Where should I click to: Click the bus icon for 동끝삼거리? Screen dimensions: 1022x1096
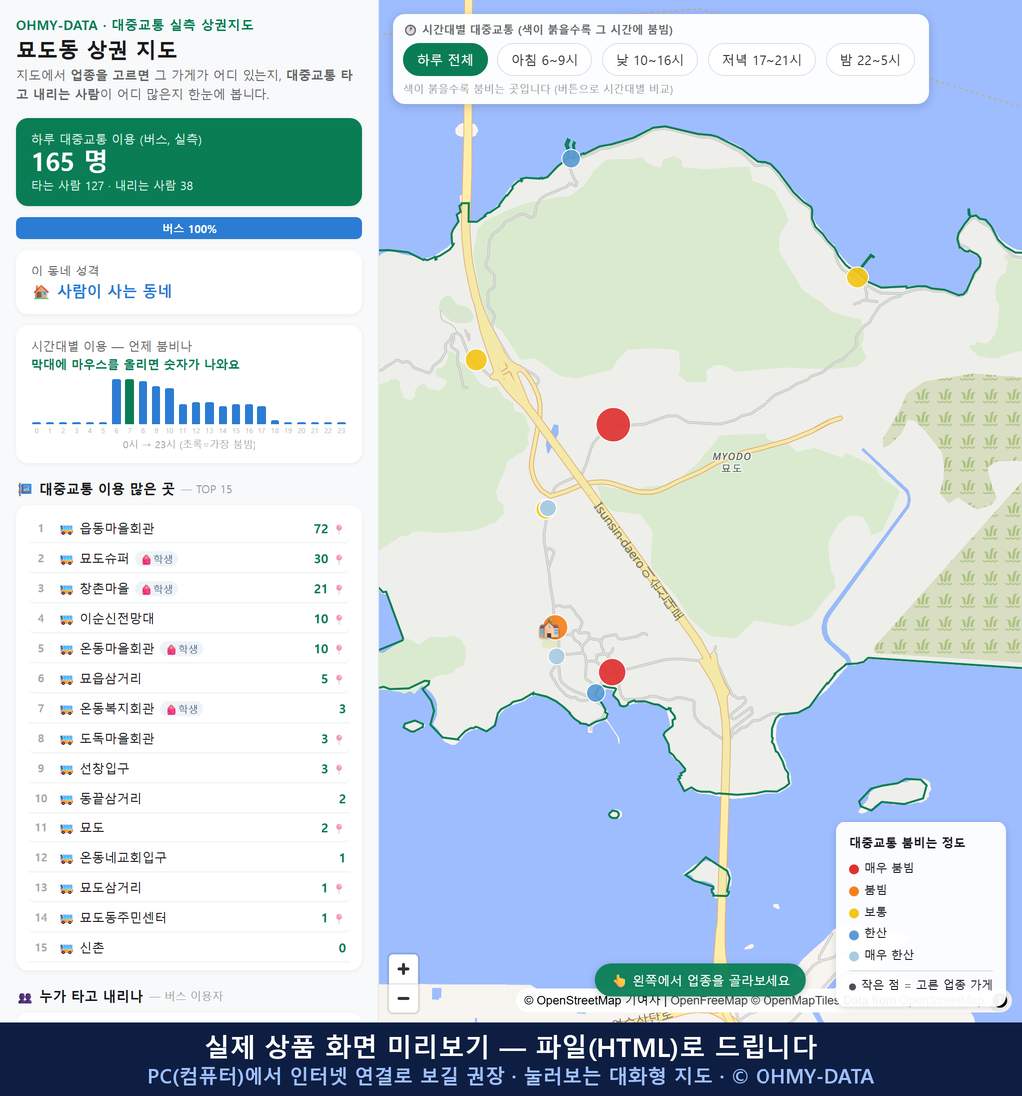(x=67, y=799)
